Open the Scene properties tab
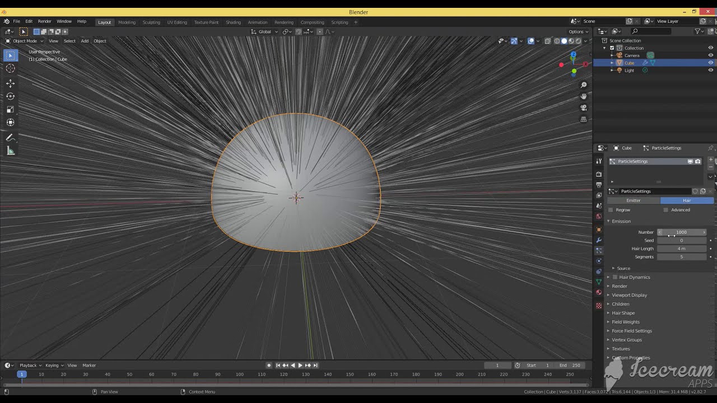Viewport: 717px width, 403px height. [x=599, y=206]
